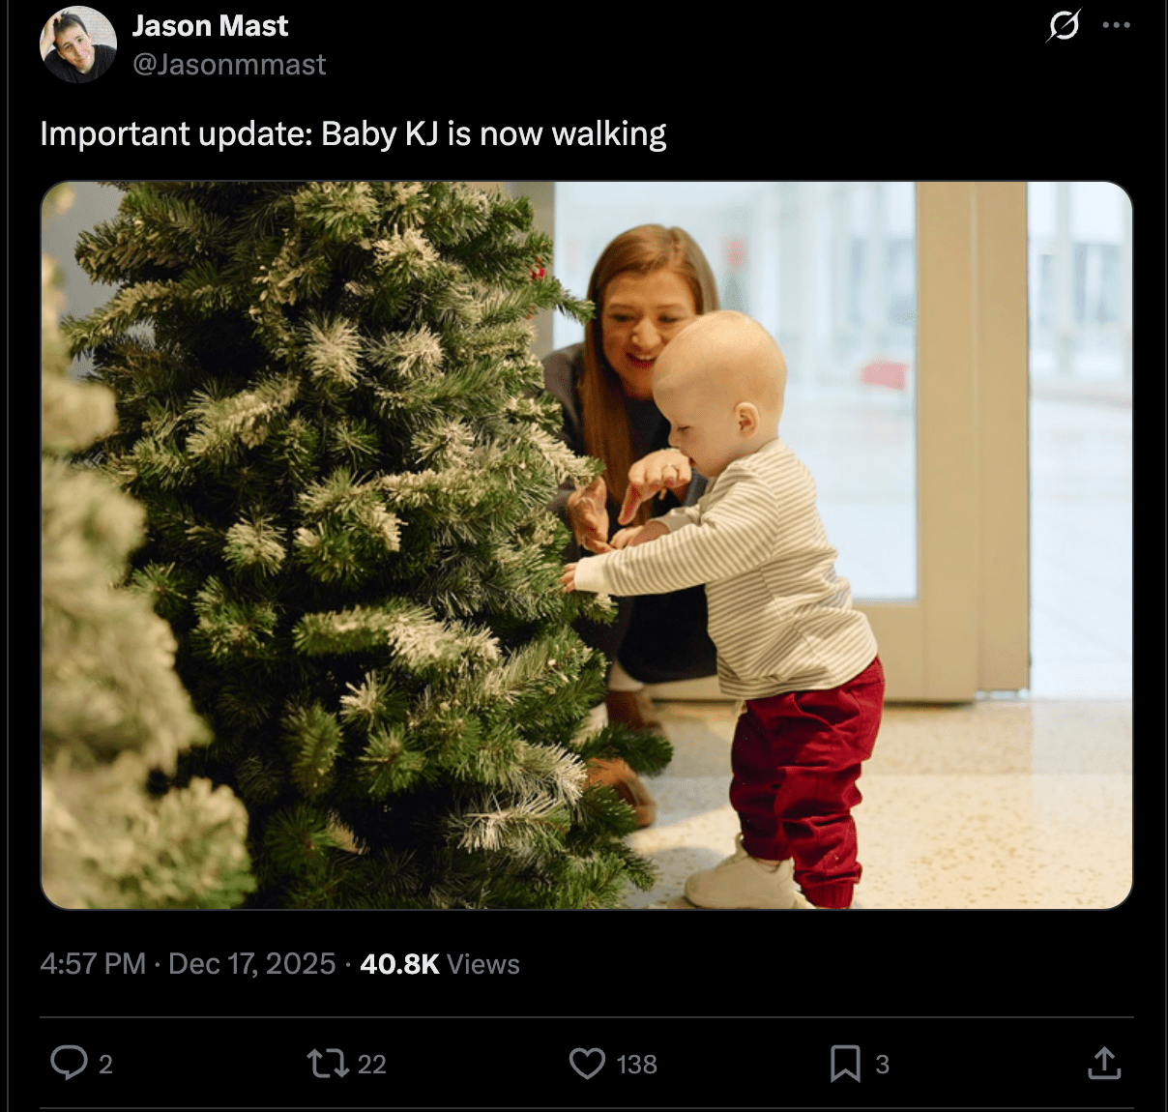Click the bookmark count number 3
1168x1112 pixels.
[x=882, y=1065]
